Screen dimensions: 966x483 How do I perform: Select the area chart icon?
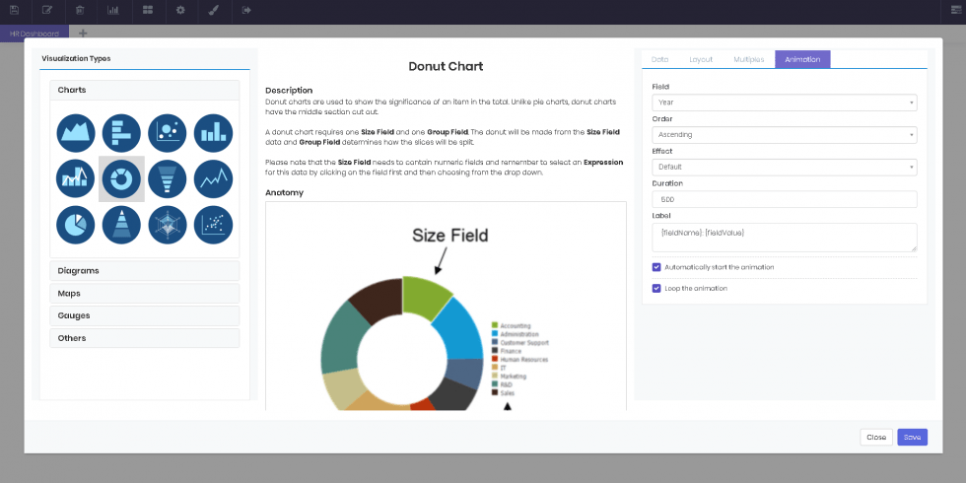76,133
